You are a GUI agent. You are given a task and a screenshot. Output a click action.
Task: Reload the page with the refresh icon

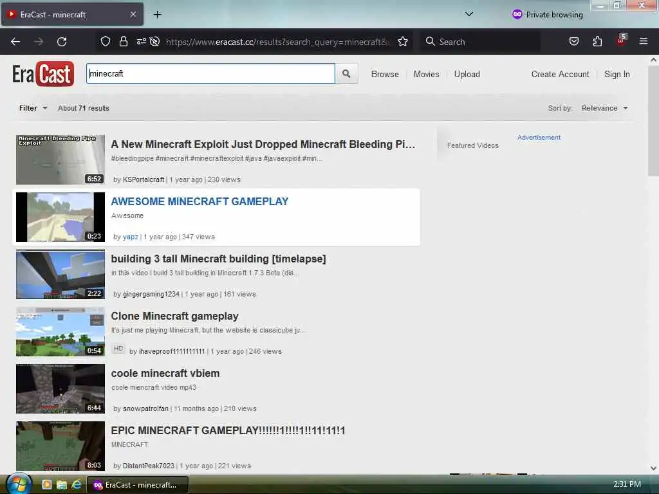62,42
